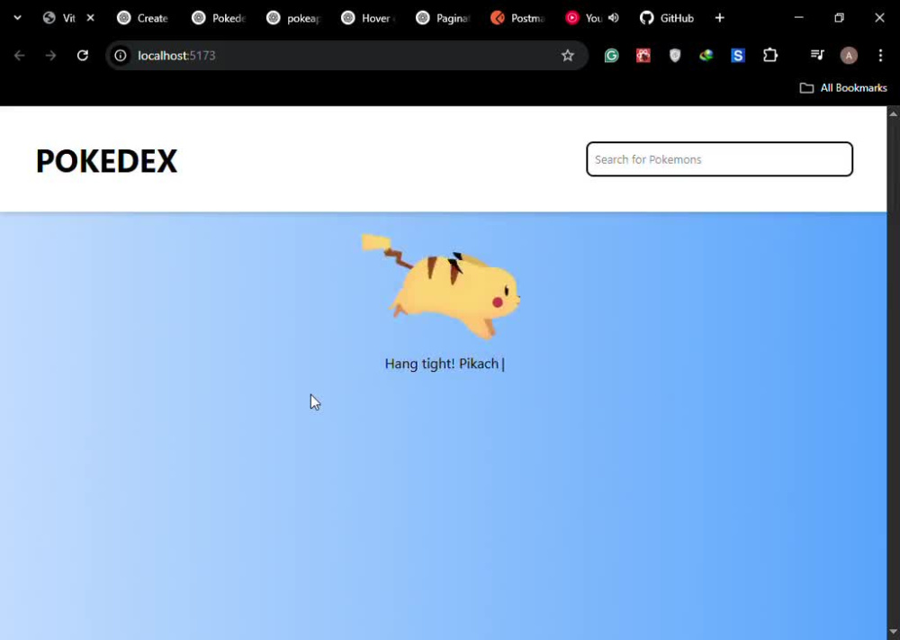The image size is (900, 640).
Task: Switch to the Create tab
Action: (x=142, y=18)
